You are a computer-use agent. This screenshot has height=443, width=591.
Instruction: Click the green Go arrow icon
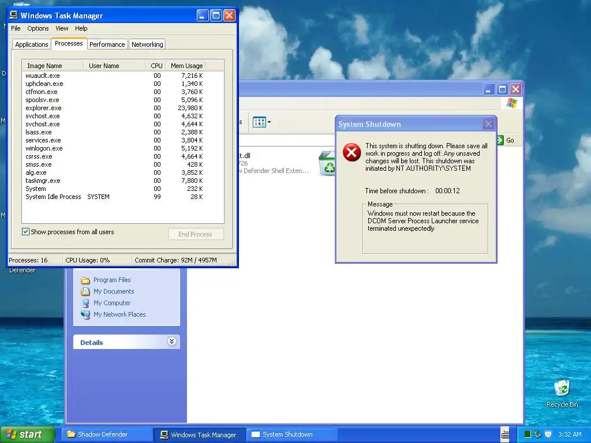tap(500, 140)
